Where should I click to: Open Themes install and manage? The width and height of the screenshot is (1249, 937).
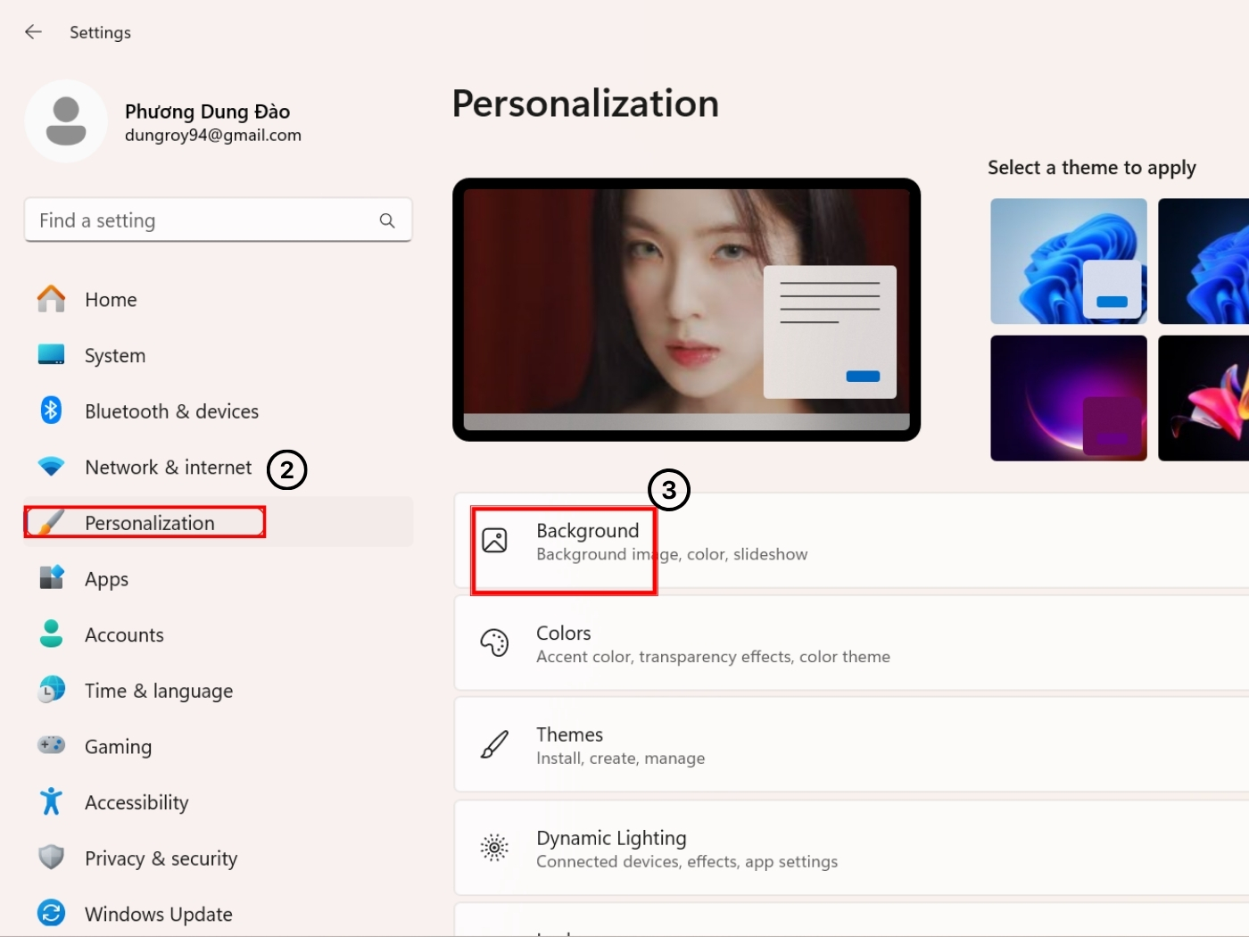coord(852,745)
